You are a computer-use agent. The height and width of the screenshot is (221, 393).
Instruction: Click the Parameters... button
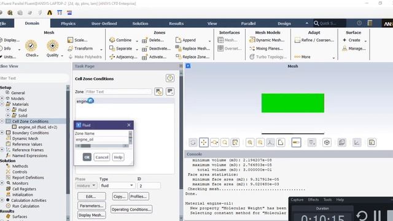91,206
